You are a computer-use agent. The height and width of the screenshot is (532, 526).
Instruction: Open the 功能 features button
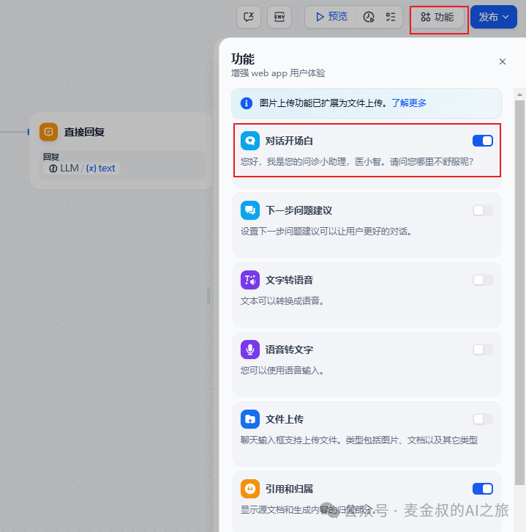(437, 17)
